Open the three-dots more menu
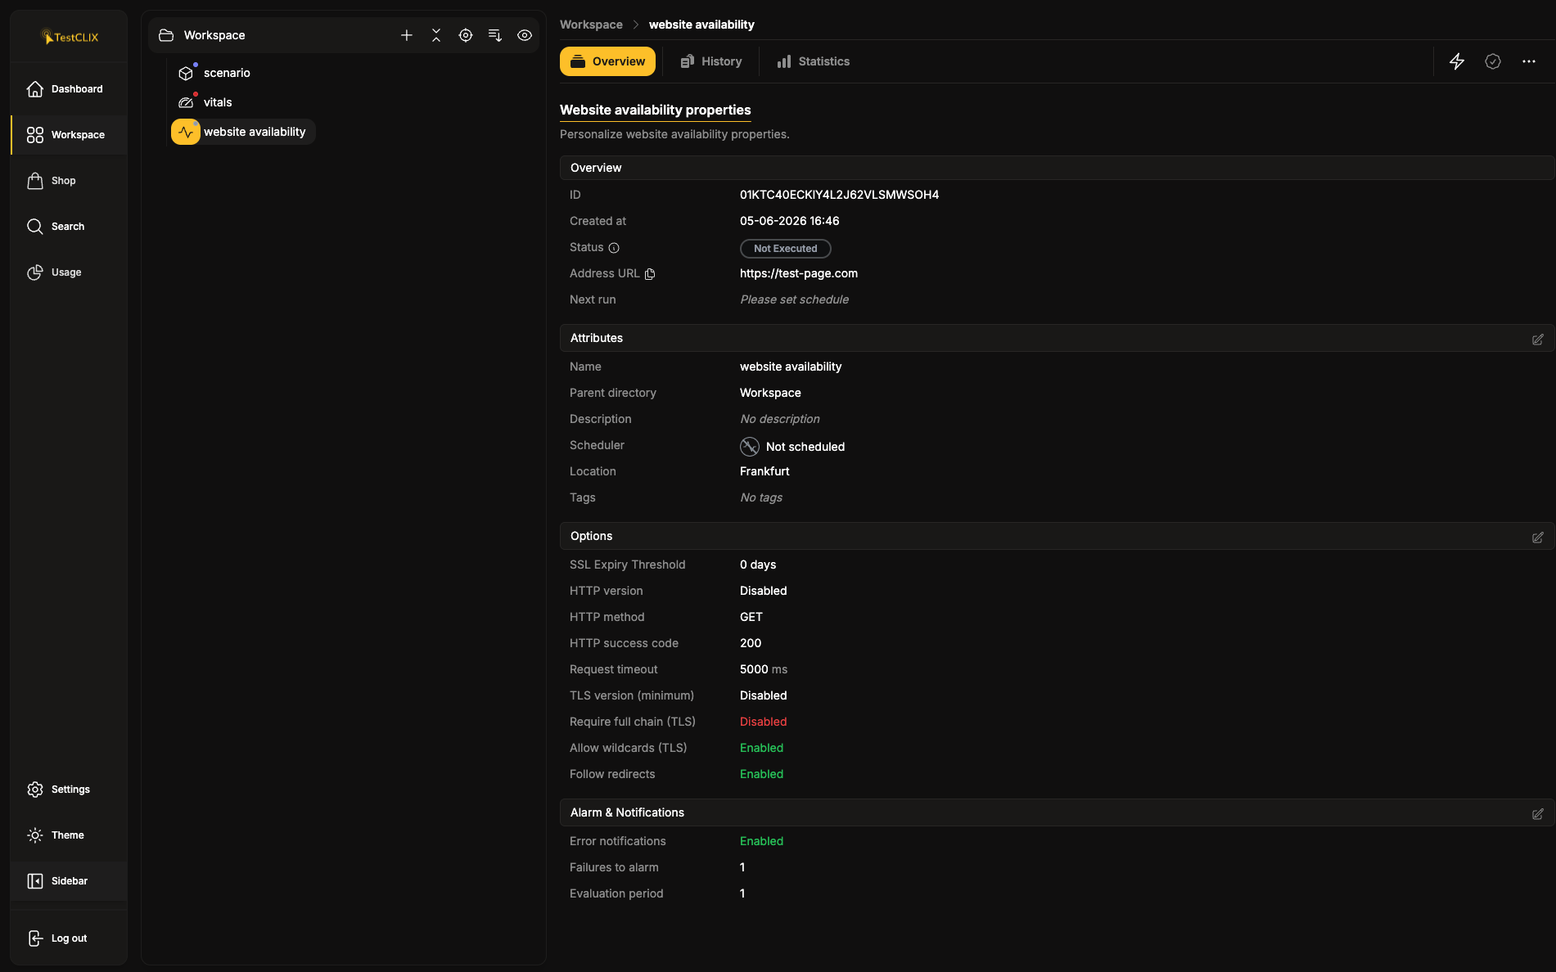Image resolution: width=1556 pixels, height=972 pixels. (x=1529, y=61)
